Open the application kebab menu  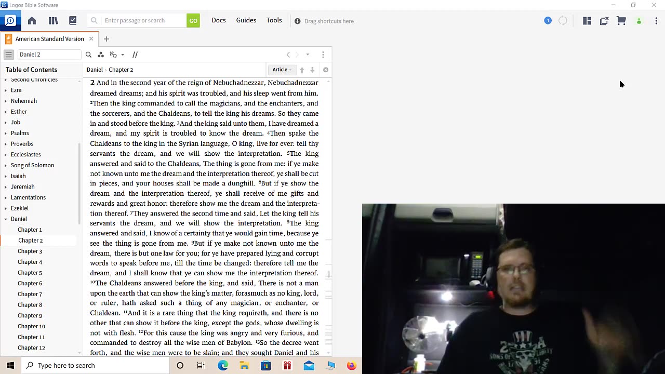click(656, 21)
